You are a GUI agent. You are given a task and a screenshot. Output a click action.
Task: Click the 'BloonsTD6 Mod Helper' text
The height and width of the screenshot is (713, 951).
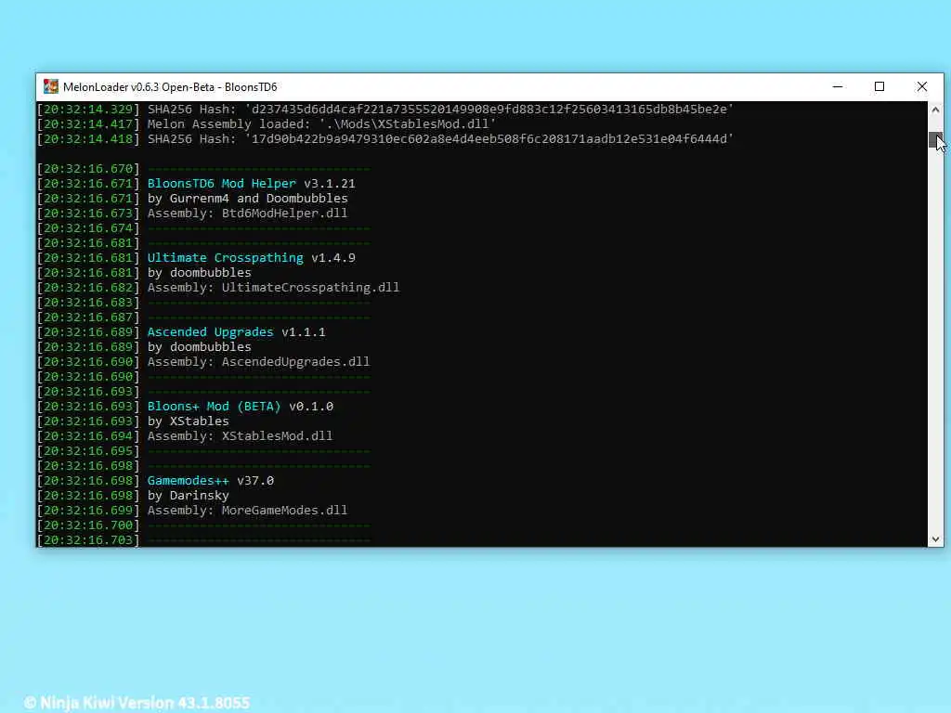[x=221, y=184]
